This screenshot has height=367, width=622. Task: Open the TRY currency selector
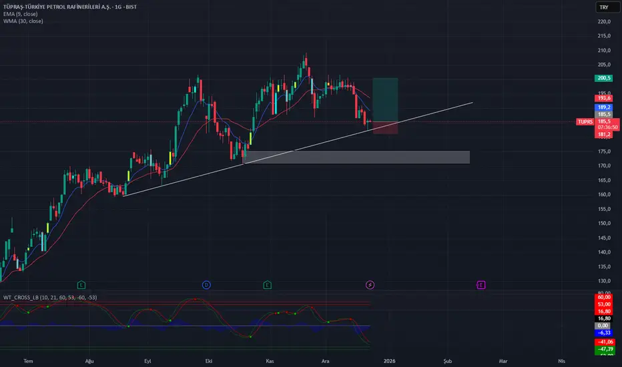607,7
